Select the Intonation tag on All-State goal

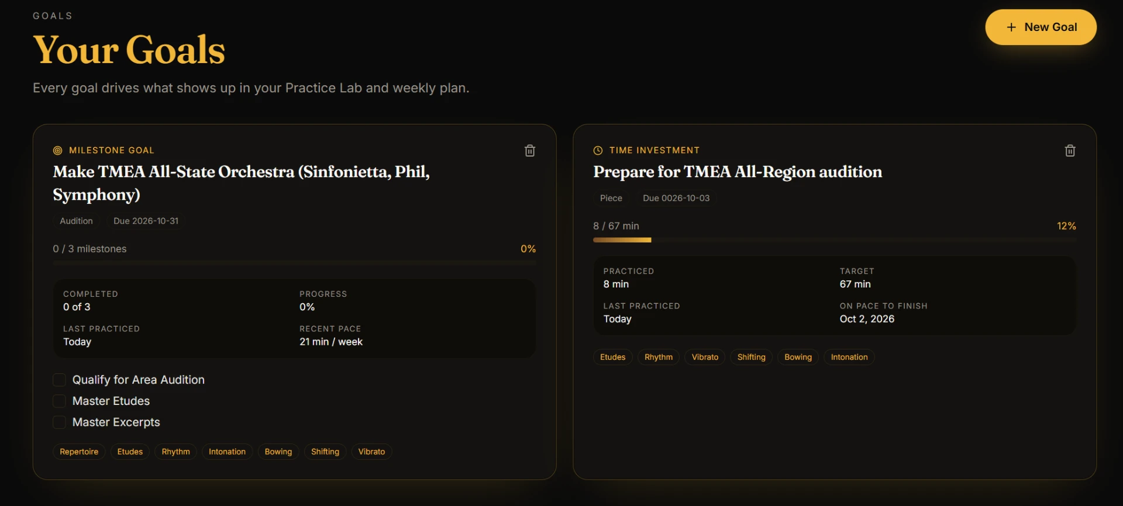click(x=227, y=452)
